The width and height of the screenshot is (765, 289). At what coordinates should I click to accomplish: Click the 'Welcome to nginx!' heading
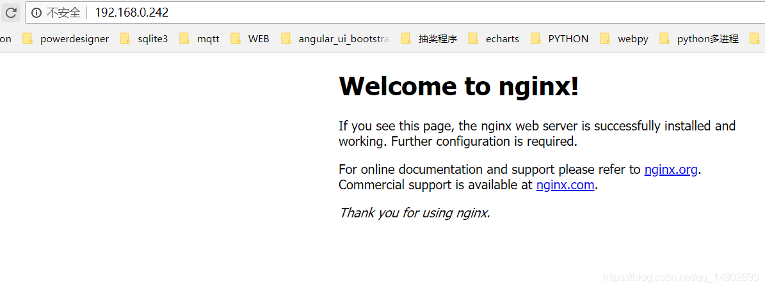click(x=458, y=86)
